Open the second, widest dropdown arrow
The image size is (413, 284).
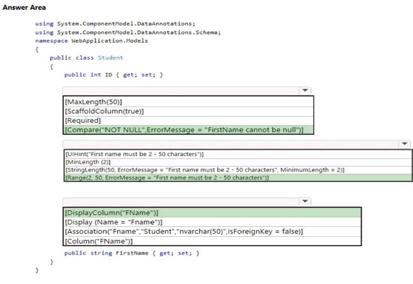(x=404, y=144)
